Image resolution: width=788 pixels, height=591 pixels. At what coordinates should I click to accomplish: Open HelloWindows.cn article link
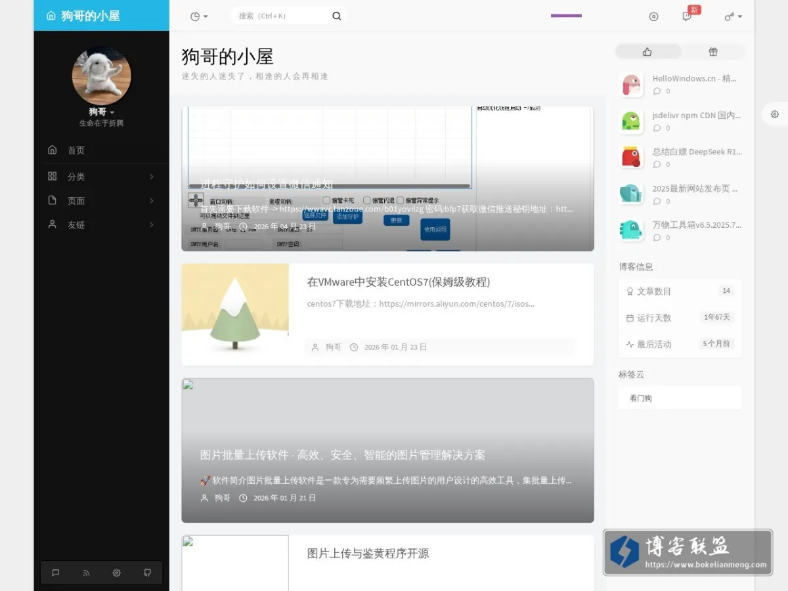point(694,78)
